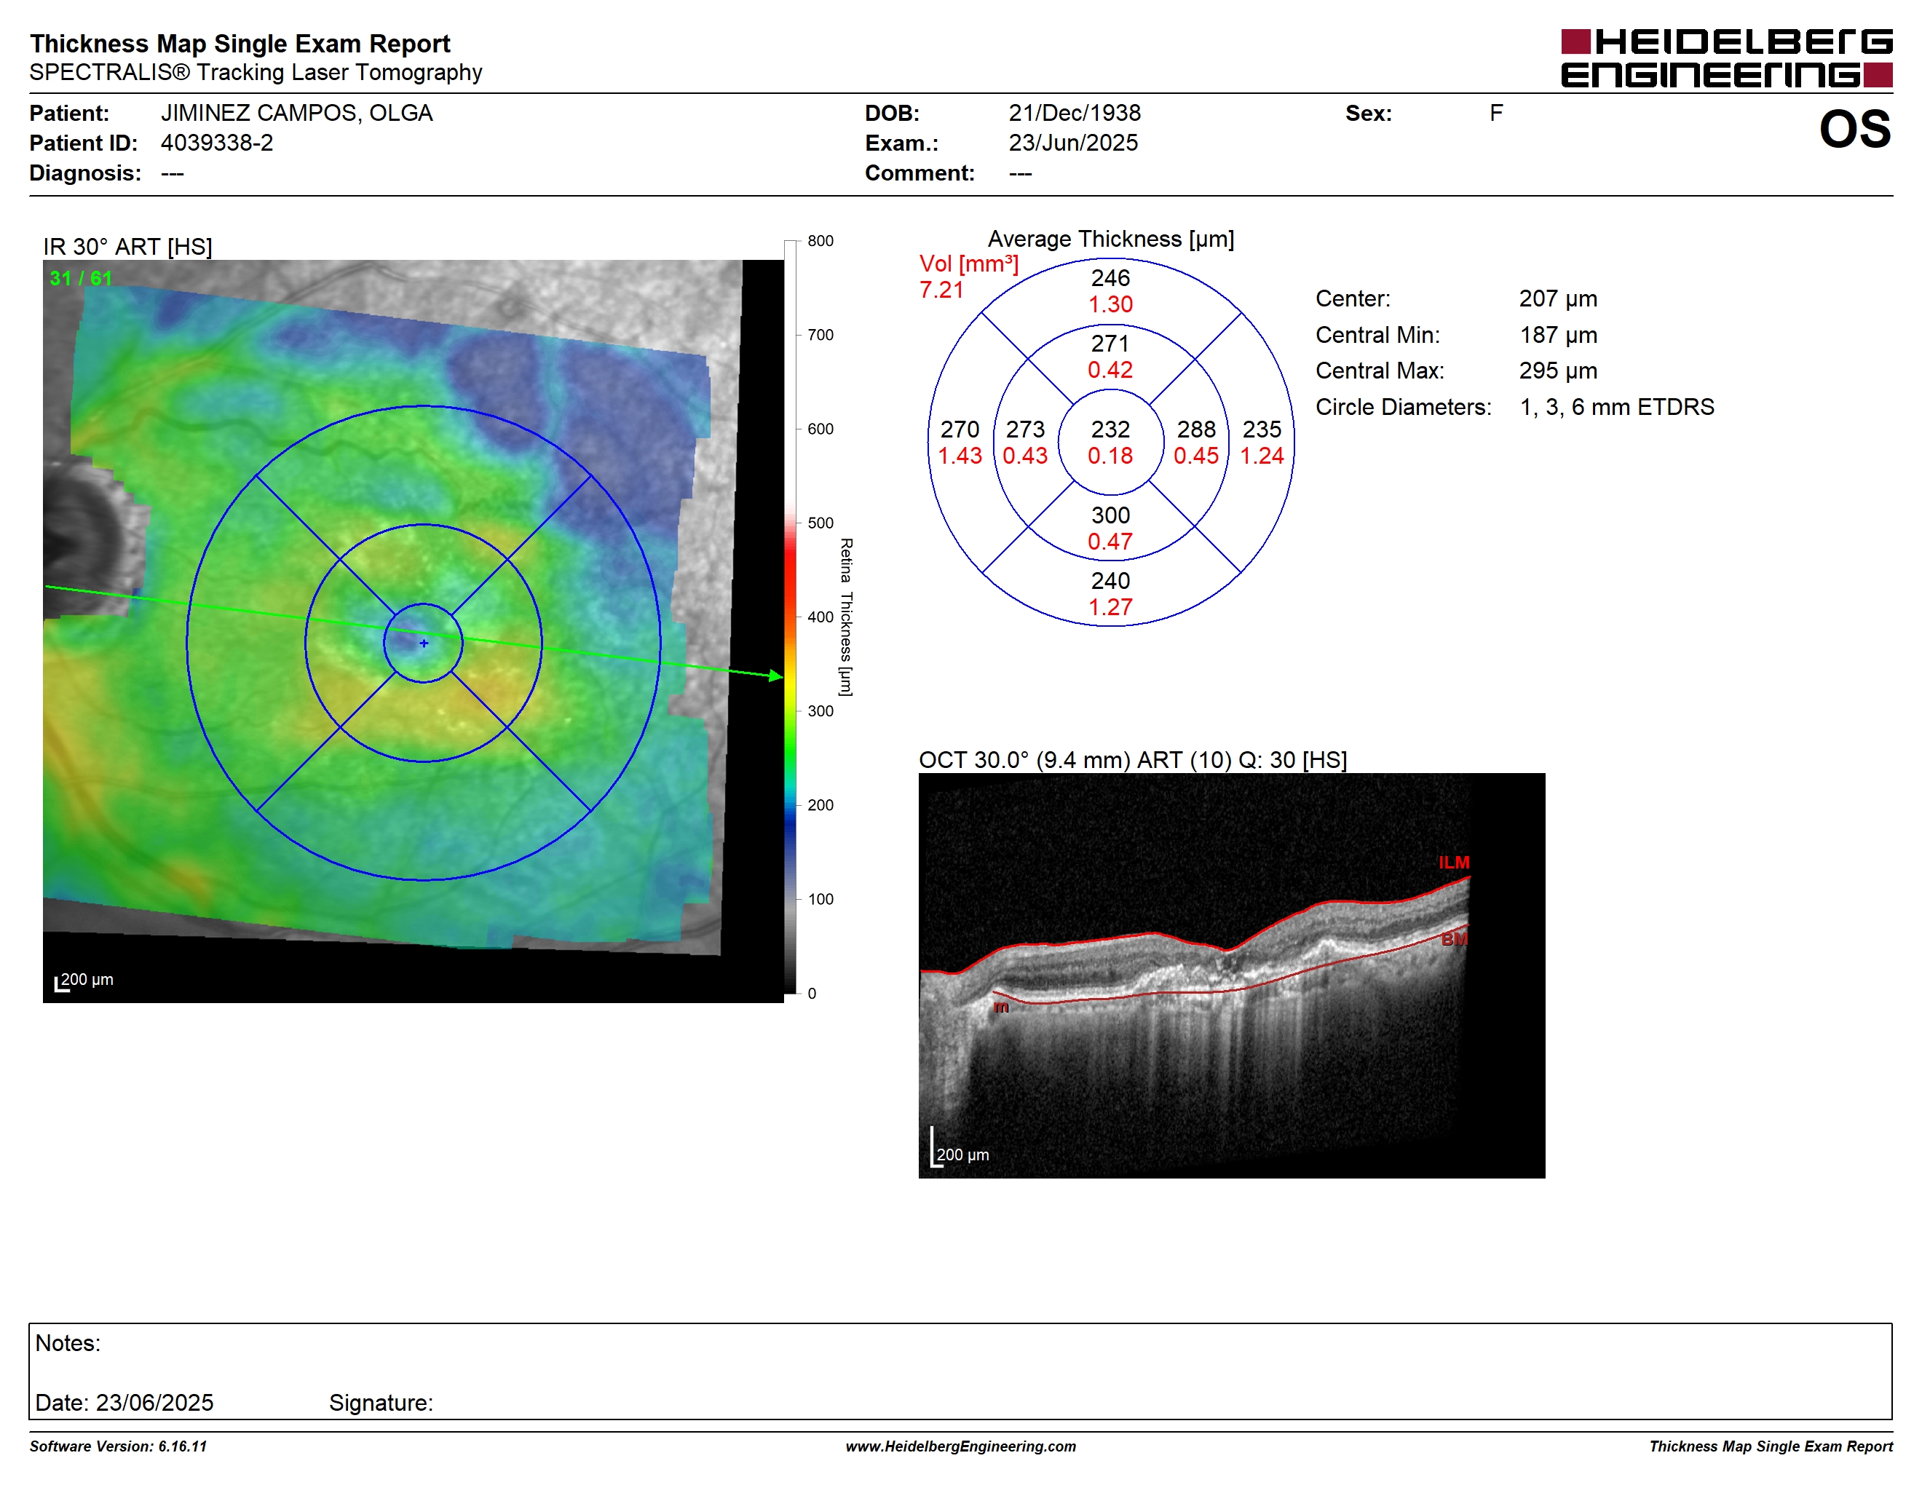Click outer nasal thickness 270
Image resolution: width=1922 pixels, height=1485 pixels.
pos(960,429)
